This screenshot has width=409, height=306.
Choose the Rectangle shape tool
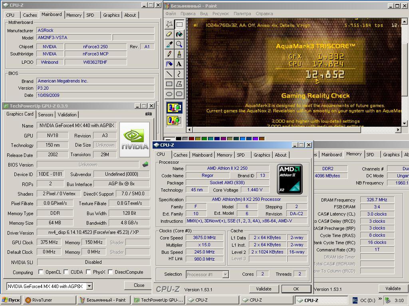click(169, 84)
